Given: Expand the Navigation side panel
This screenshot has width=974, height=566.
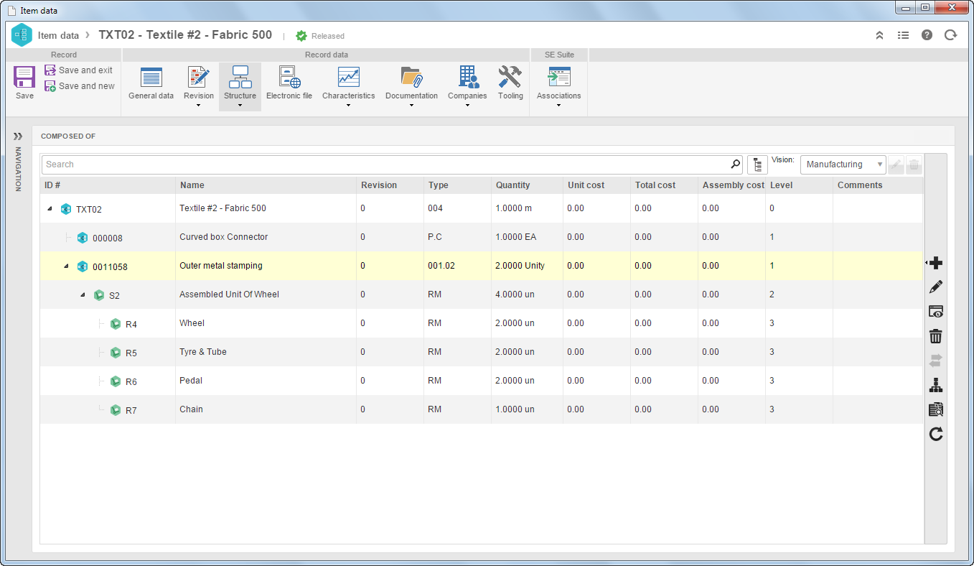Looking at the screenshot, I should point(18,136).
